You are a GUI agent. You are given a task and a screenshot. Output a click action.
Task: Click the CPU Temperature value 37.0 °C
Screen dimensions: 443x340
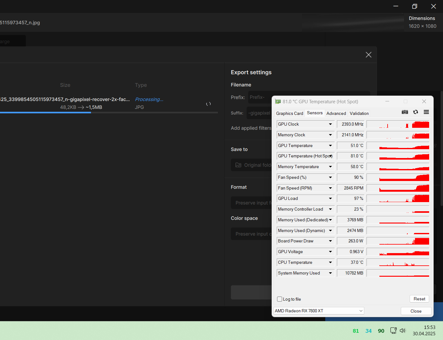351,262
